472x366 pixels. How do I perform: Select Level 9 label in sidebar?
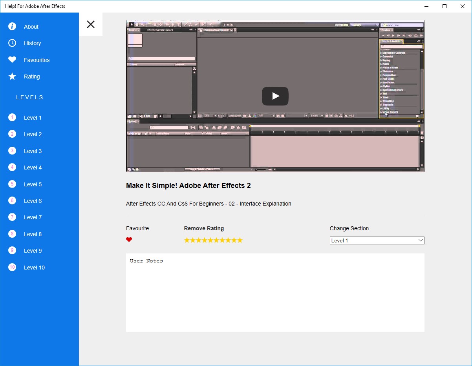click(33, 251)
